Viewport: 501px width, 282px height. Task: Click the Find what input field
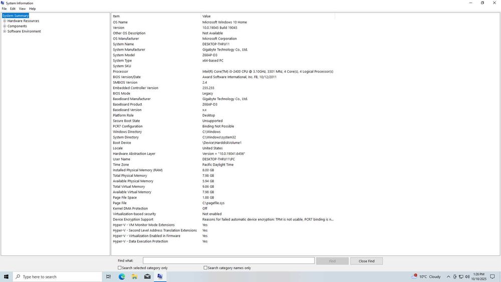[228, 260]
